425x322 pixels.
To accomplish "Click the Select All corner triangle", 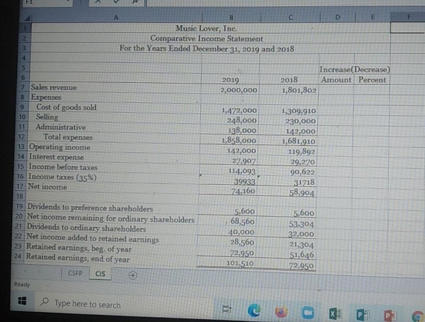I will tap(27, 18).
